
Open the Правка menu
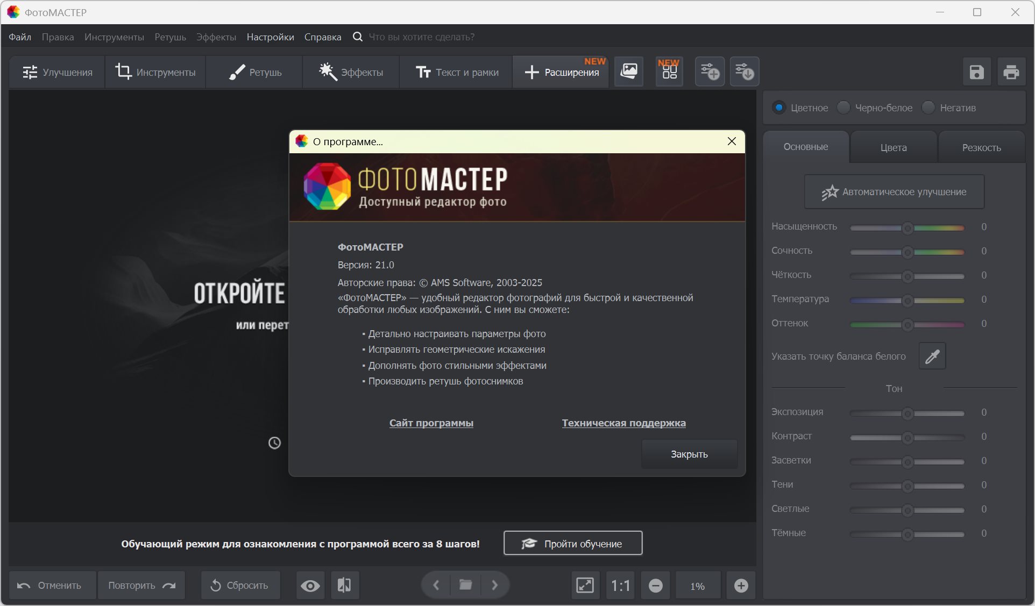click(58, 37)
